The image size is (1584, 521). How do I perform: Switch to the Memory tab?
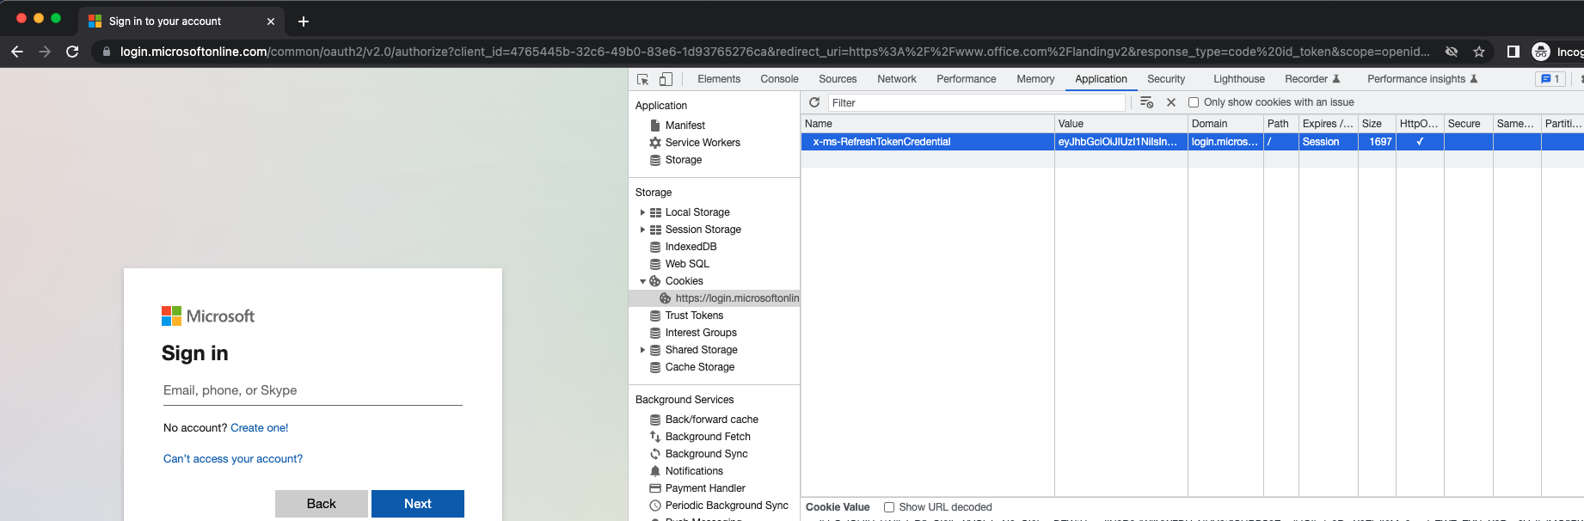coord(1035,79)
